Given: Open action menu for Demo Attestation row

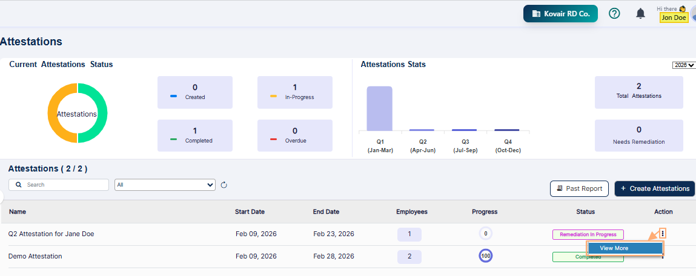Looking at the screenshot, I should coord(663,257).
